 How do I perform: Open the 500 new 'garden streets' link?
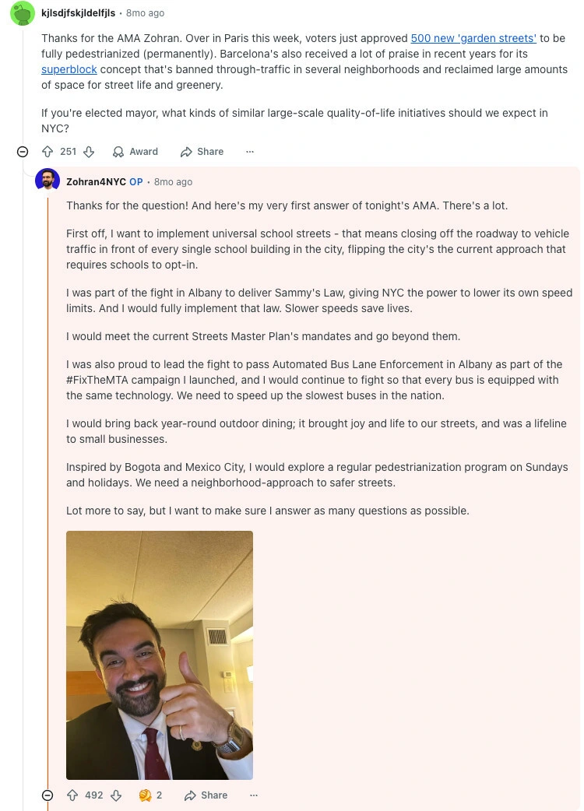tap(473, 38)
